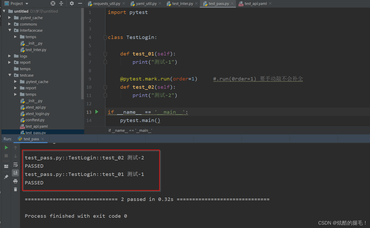Click line number 9 in gutter
The height and width of the screenshot is (228, 370).
90,79
